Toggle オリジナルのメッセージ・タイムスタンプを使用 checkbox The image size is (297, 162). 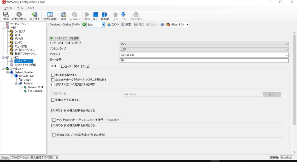54,120
